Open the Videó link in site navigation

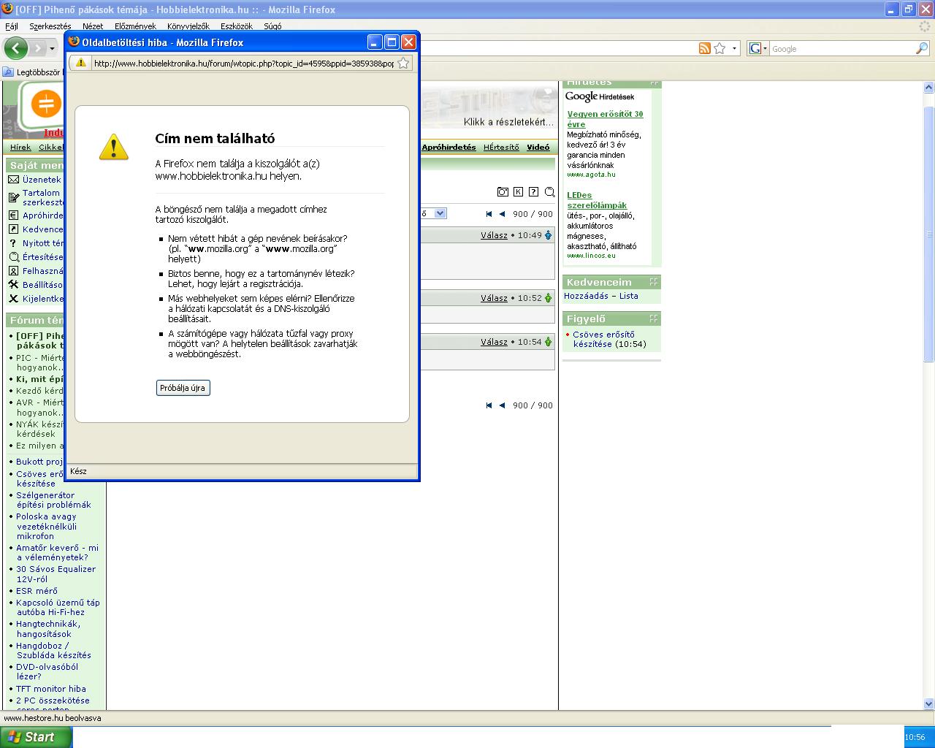[538, 148]
